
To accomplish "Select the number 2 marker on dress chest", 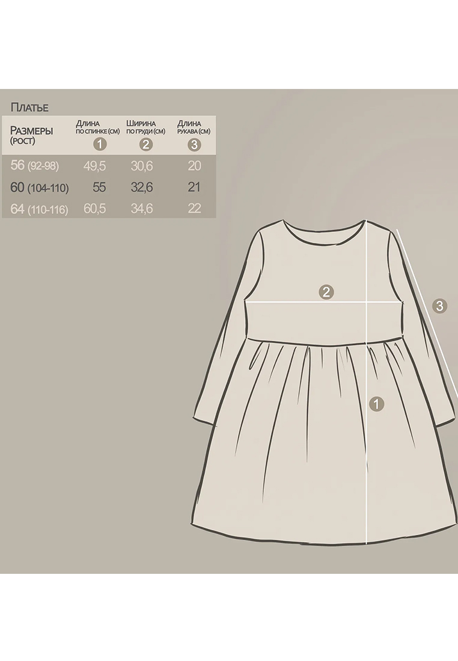I will [326, 292].
